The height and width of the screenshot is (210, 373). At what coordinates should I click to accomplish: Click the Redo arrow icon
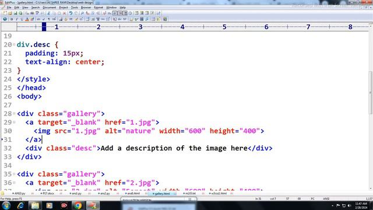point(76,13)
